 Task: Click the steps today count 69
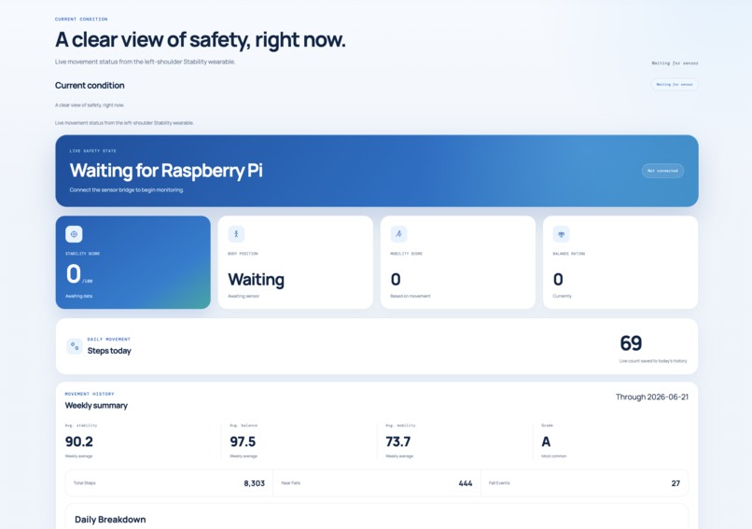click(x=631, y=343)
